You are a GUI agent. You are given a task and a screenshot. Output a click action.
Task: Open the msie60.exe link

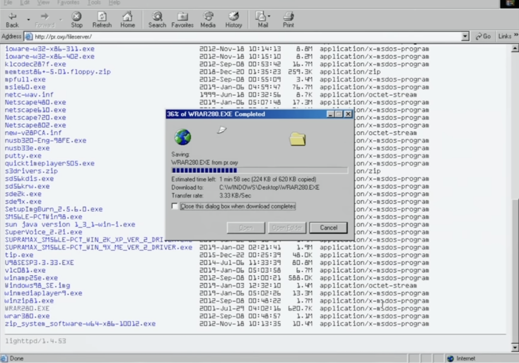25,87
